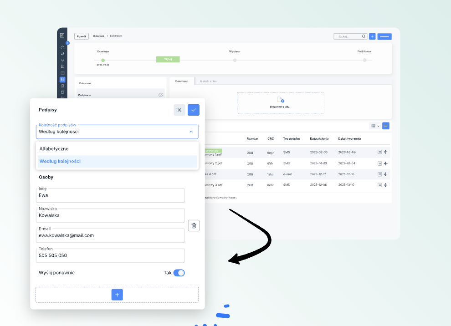Click the Wysłano status marker on timeline
This screenshot has width=451, height=326.
235,60
